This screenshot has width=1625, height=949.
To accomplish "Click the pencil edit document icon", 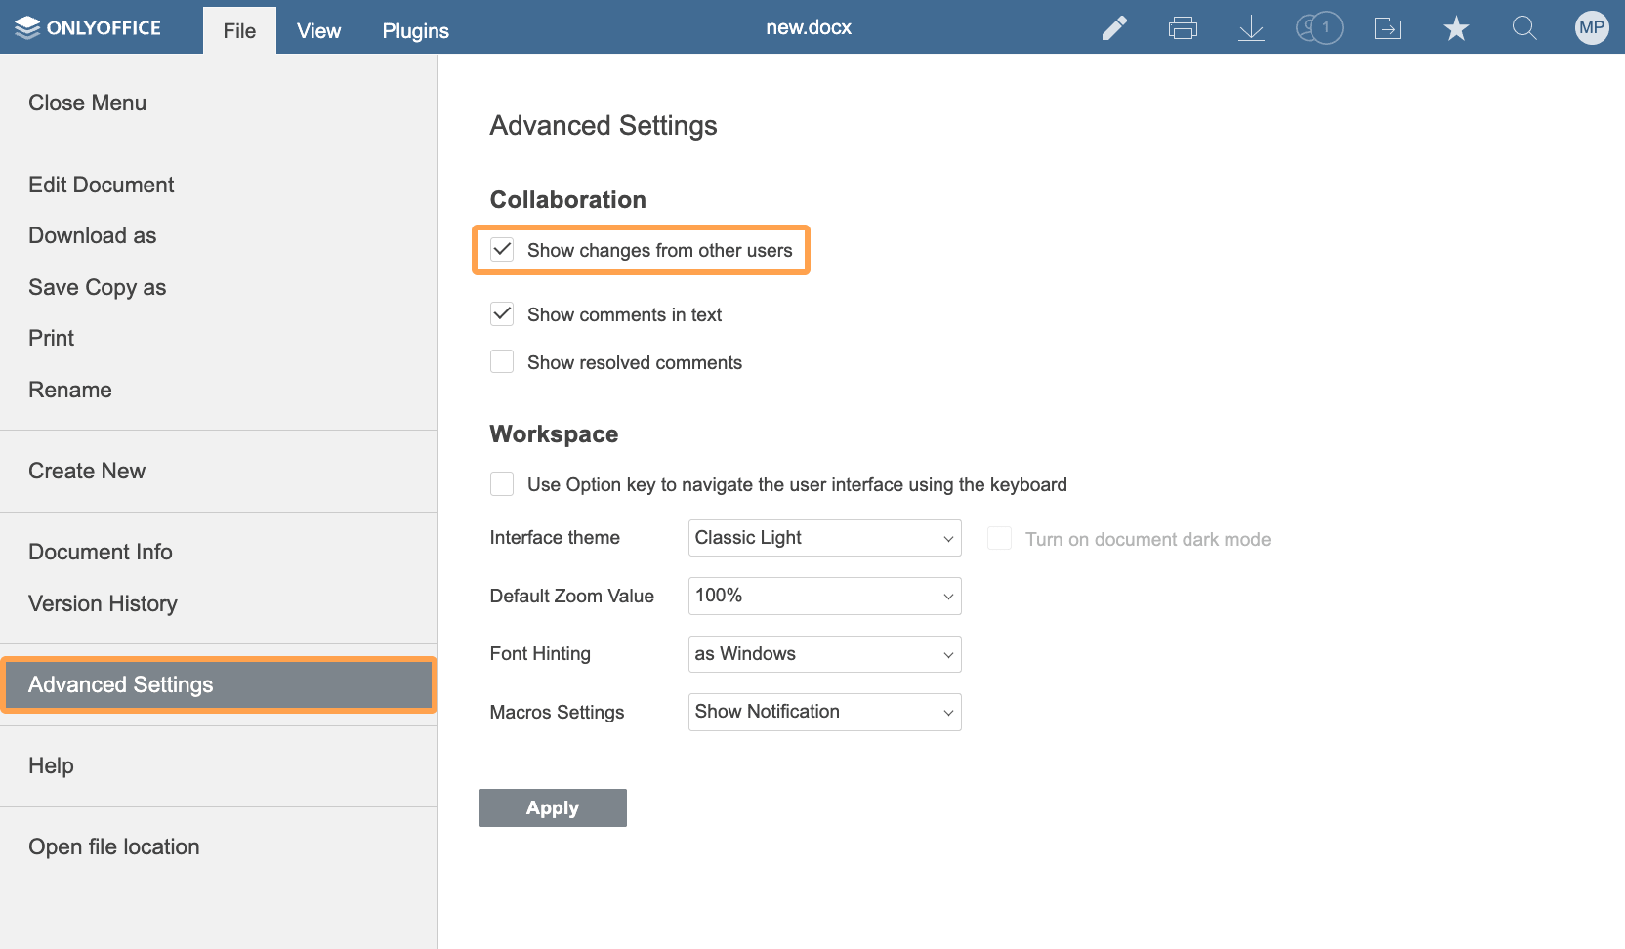I will coord(1114,28).
